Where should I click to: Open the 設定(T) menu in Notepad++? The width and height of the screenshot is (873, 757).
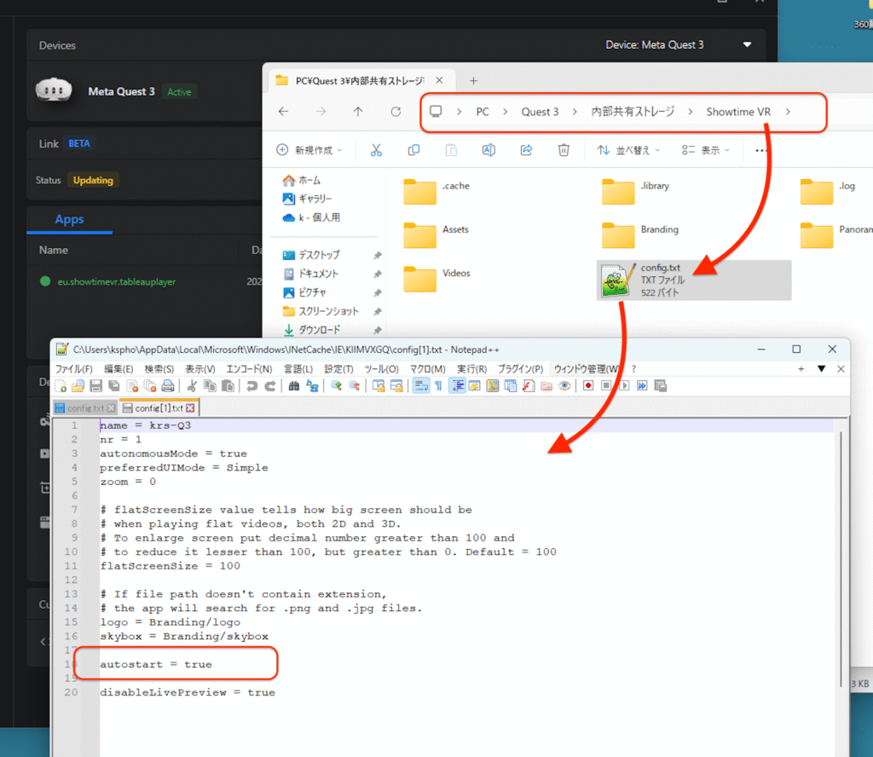pyautogui.click(x=338, y=369)
